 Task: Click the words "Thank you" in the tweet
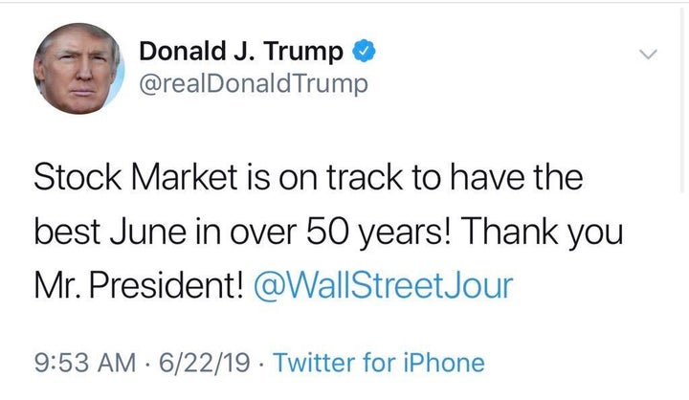coord(542,233)
